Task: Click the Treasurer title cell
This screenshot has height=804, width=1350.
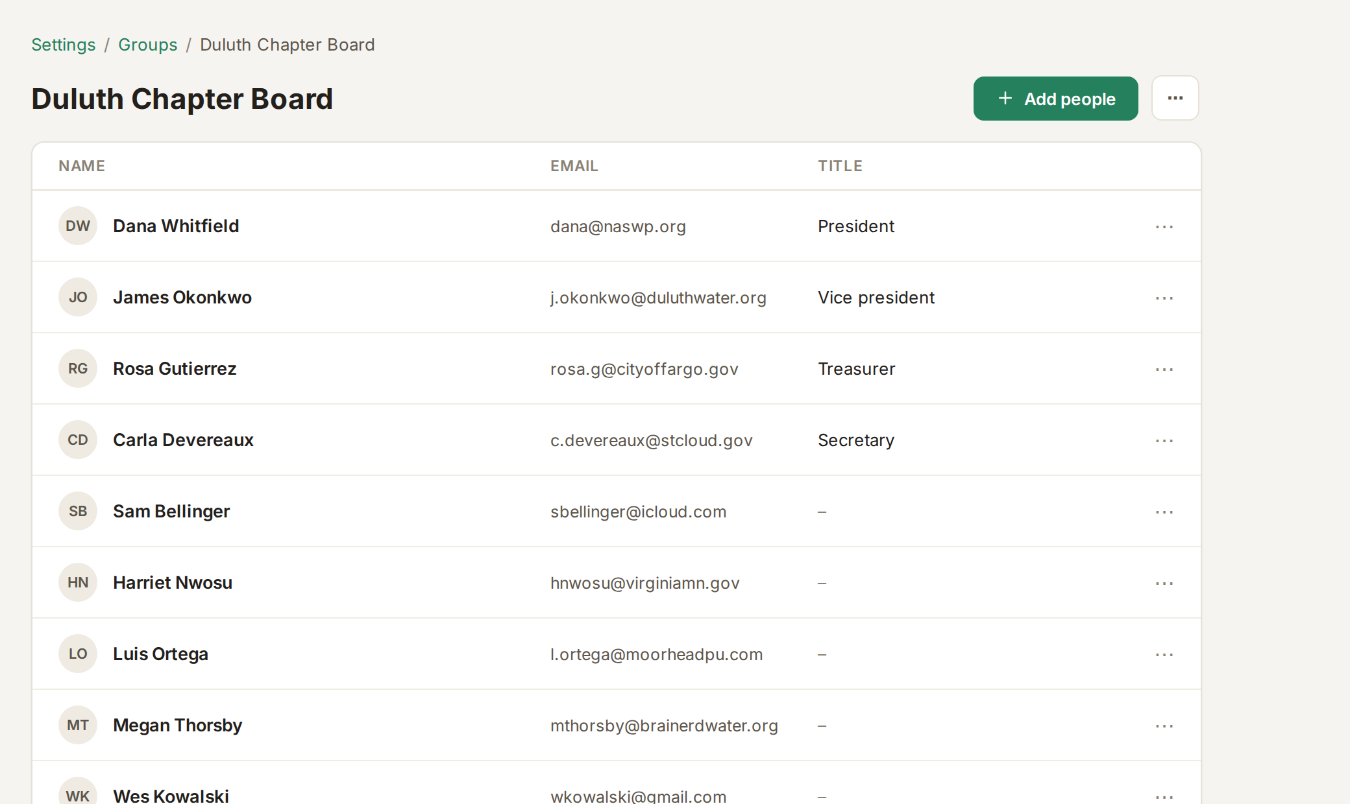Action: pos(856,369)
